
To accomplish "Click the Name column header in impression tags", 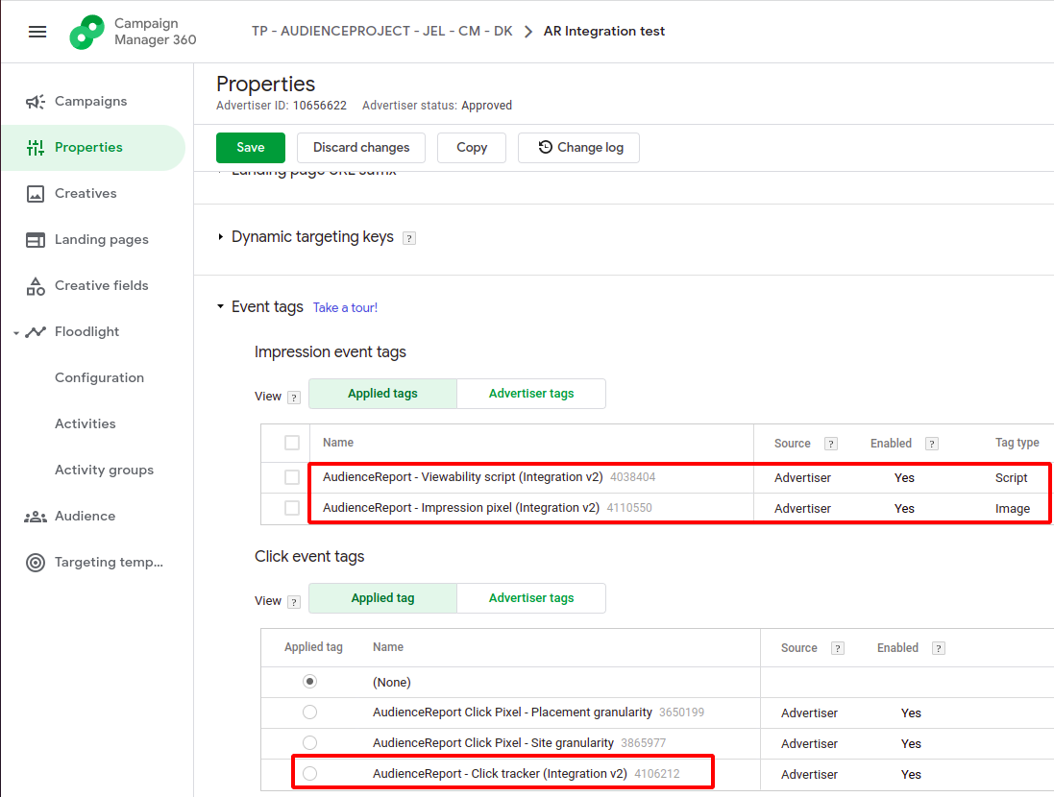I will pyautogui.click(x=338, y=443).
